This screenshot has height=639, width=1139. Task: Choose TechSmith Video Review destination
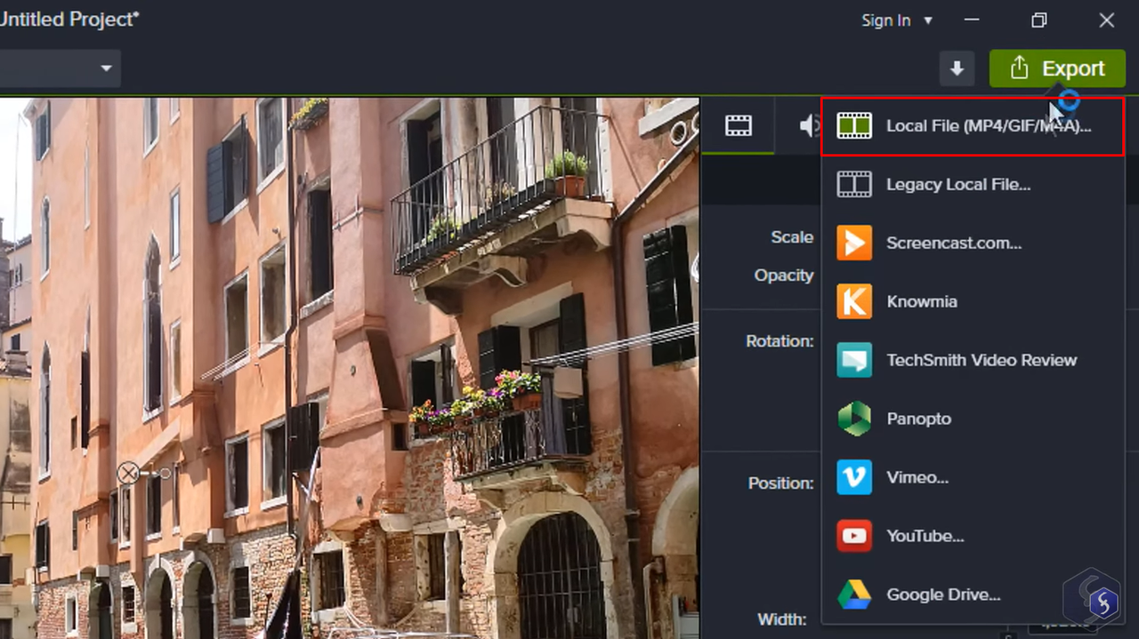click(973, 361)
